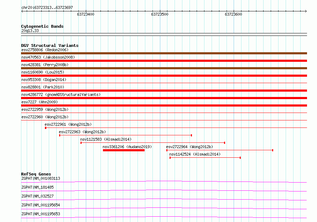Click the esv2722963 end marker

tap(192, 135)
